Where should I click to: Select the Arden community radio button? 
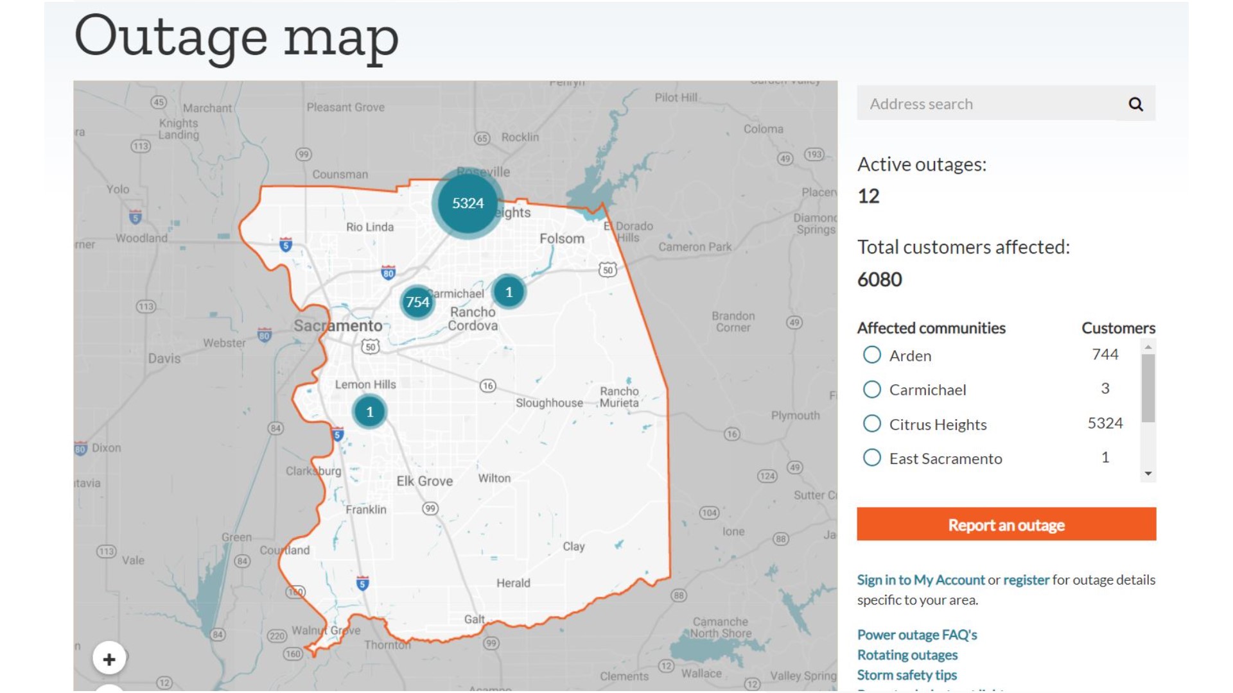pyautogui.click(x=871, y=355)
